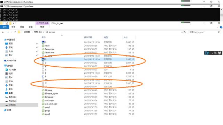Click the binsave PNG file icon
The height and width of the screenshot is (125, 223).
[x=43, y=90]
